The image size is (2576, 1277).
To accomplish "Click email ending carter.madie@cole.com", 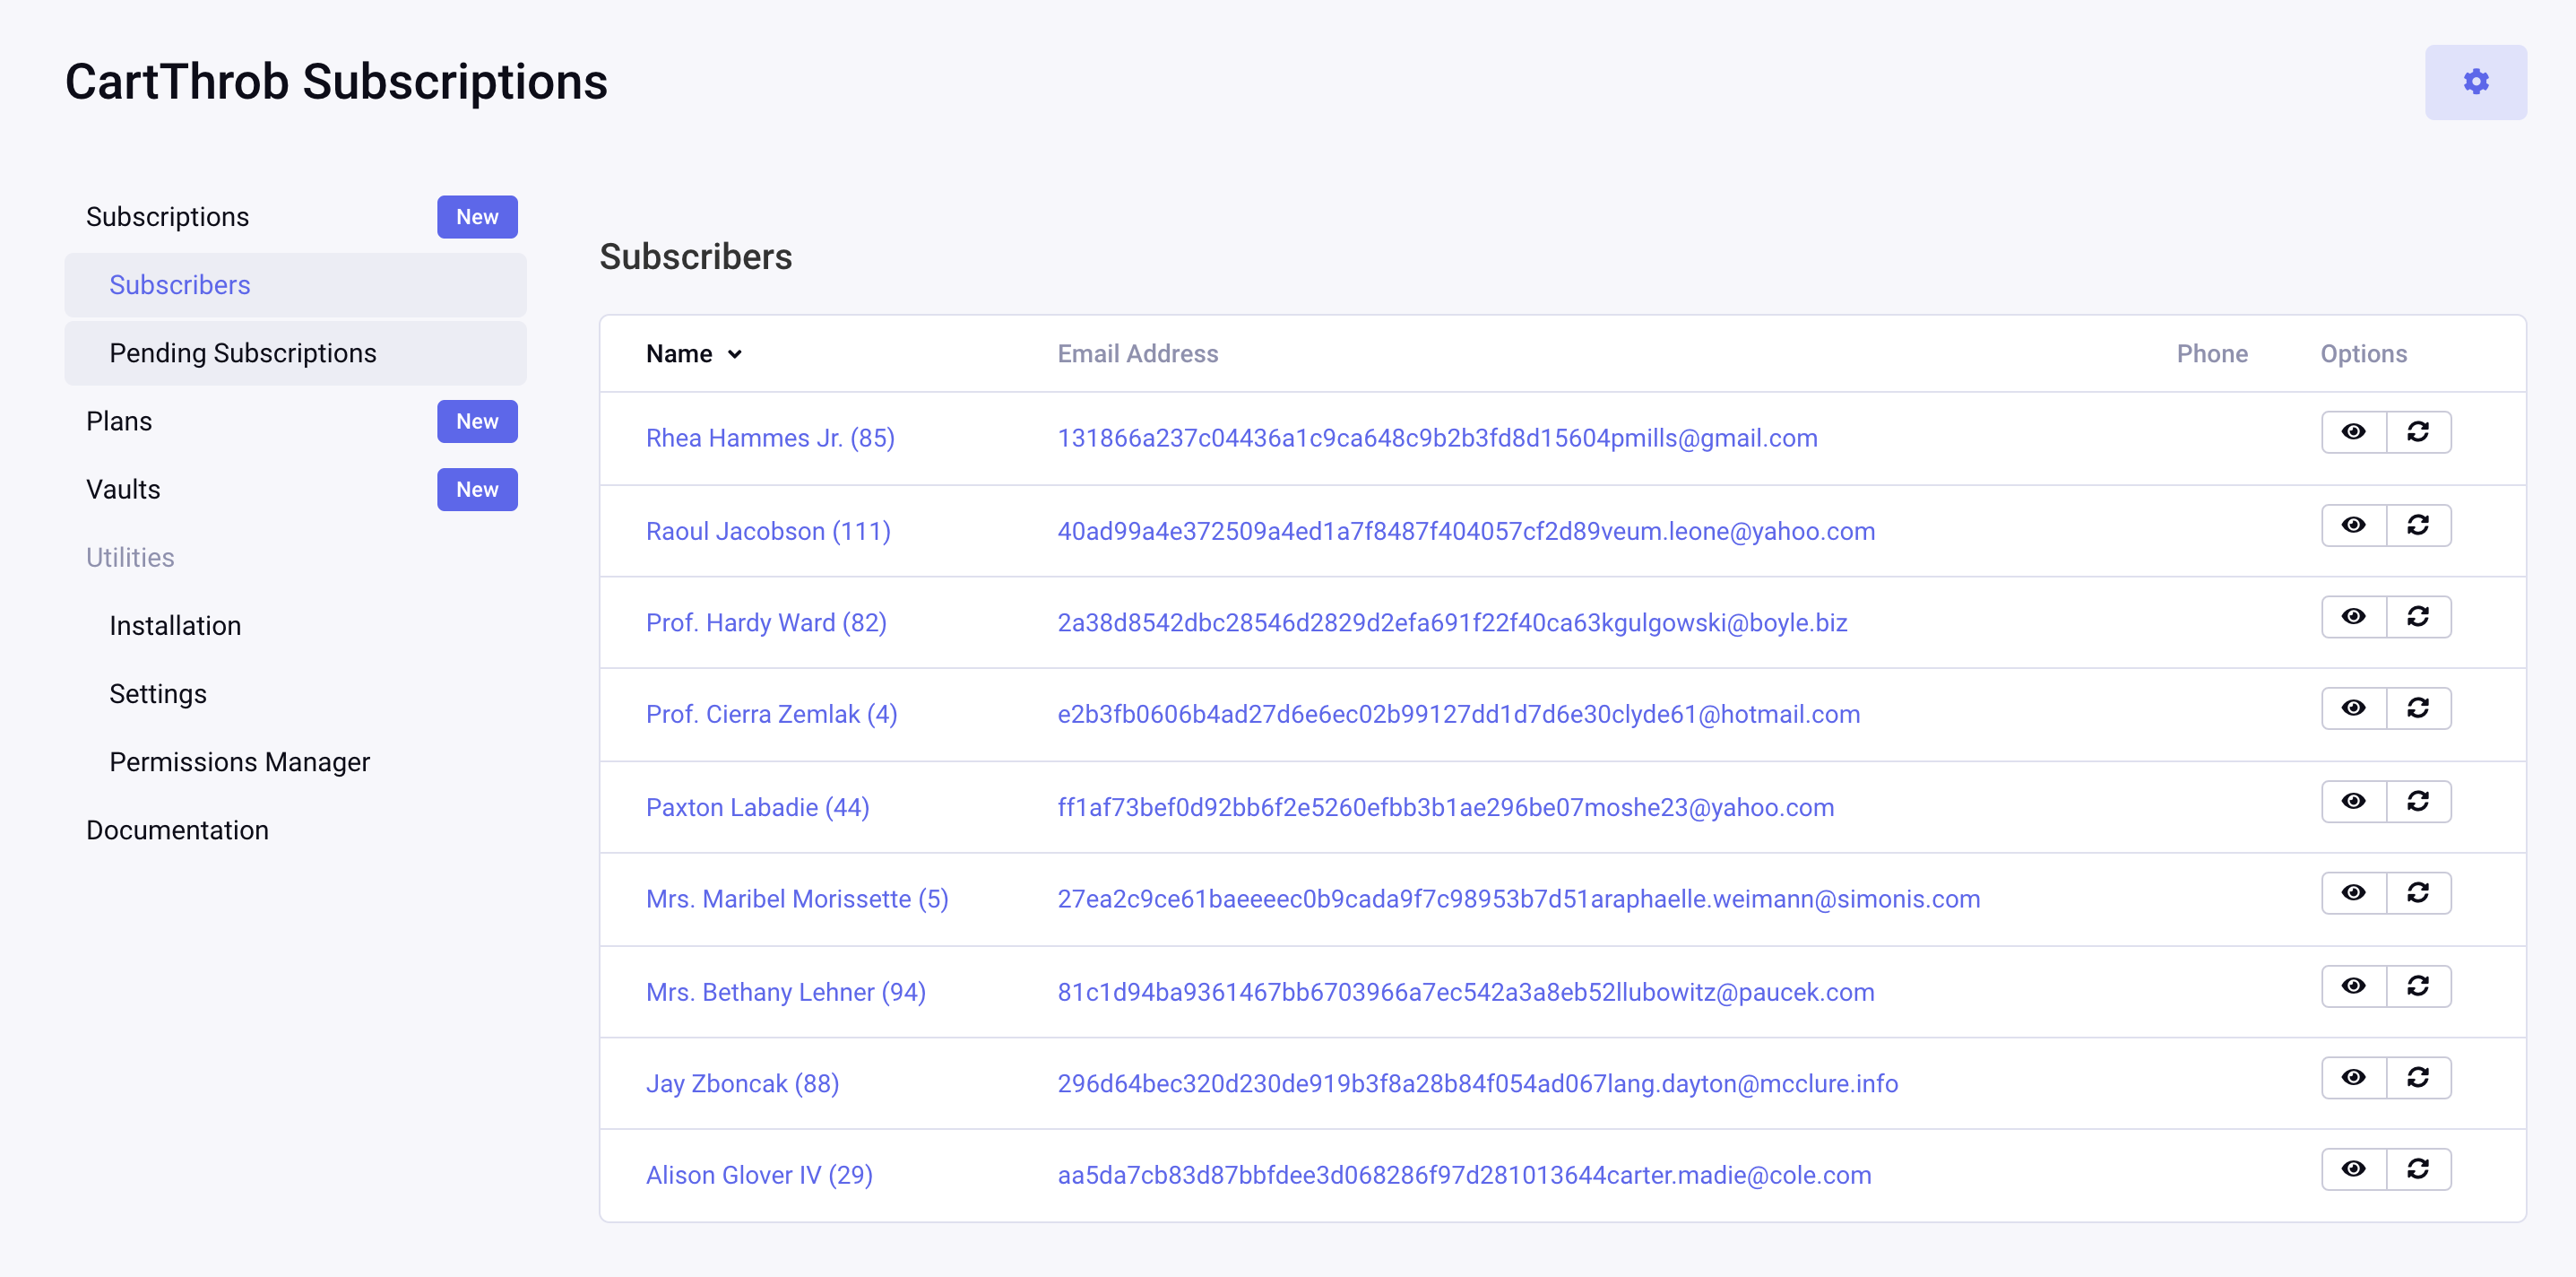I will [1464, 1175].
